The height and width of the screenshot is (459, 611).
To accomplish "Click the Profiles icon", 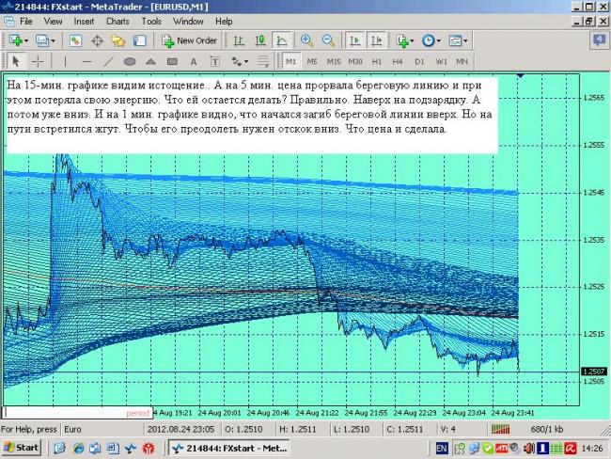I will [x=42, y=40].
